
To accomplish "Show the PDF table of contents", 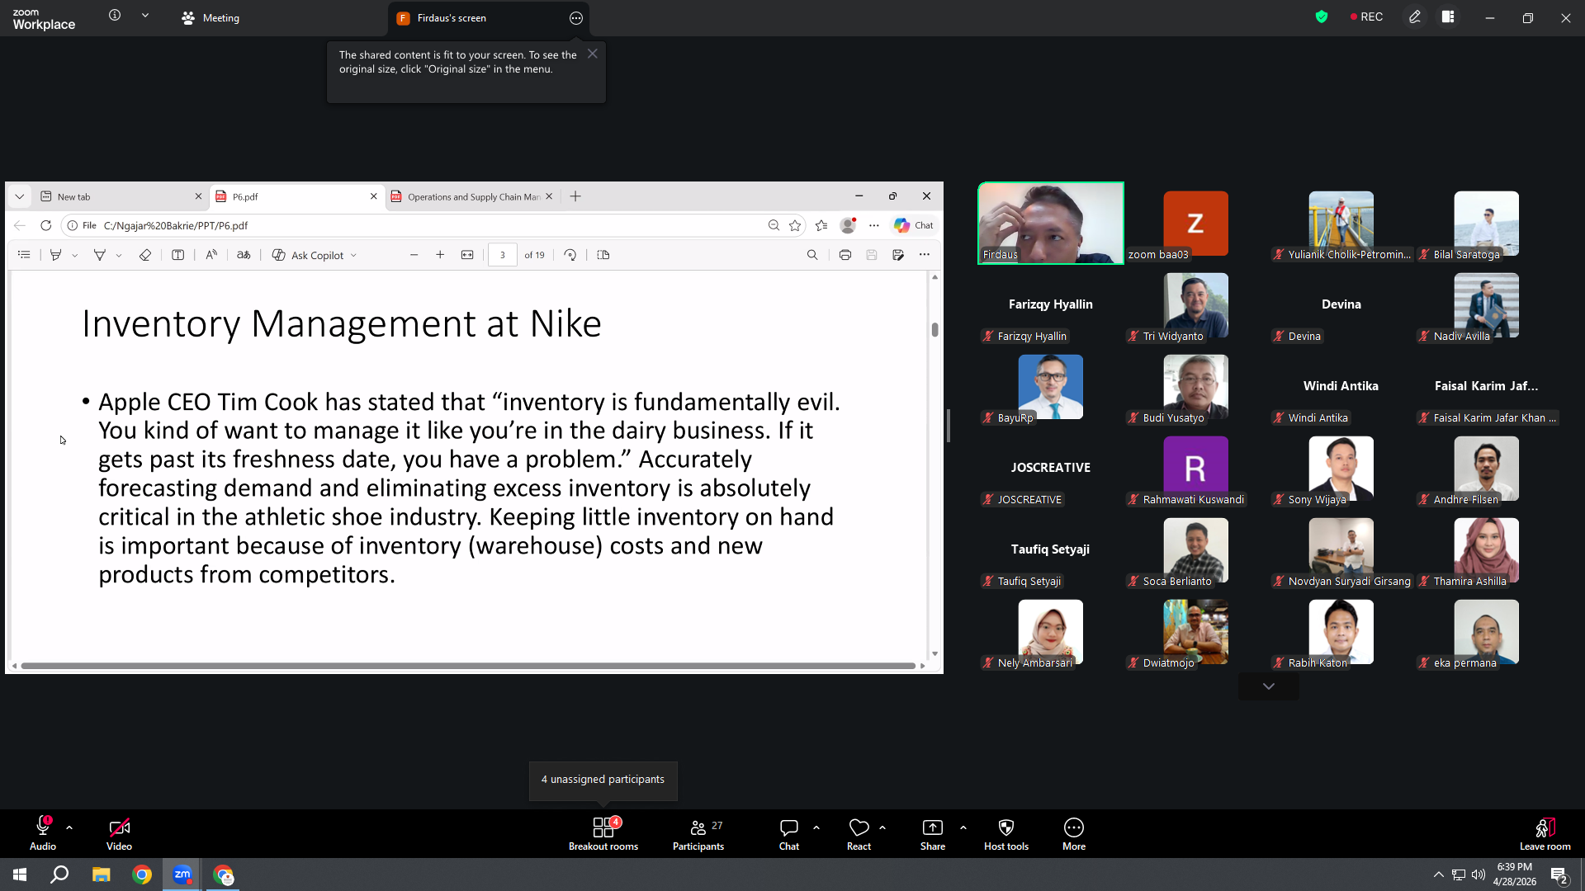I will [x=24, y=255].
